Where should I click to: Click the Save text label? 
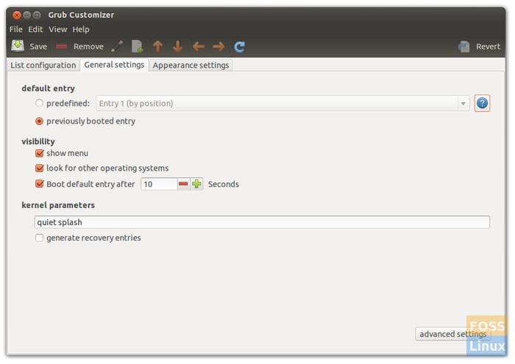tap(38, 46)
